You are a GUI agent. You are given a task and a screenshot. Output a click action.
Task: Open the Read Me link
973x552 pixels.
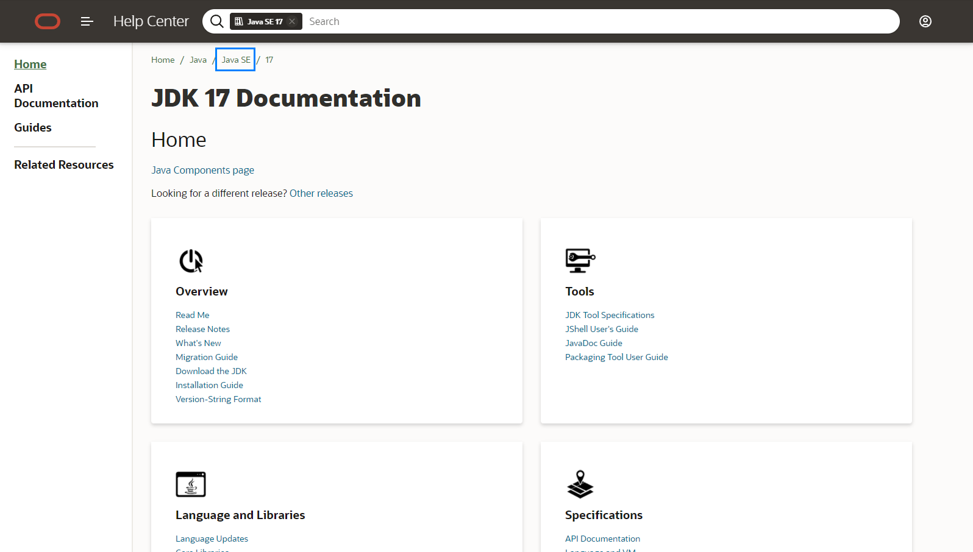(x=193, y=315)
